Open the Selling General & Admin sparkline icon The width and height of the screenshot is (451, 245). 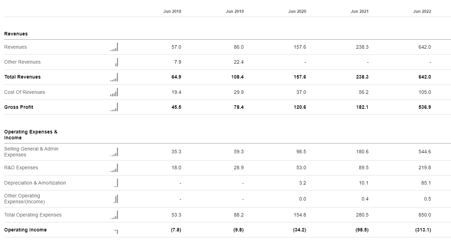114,152
